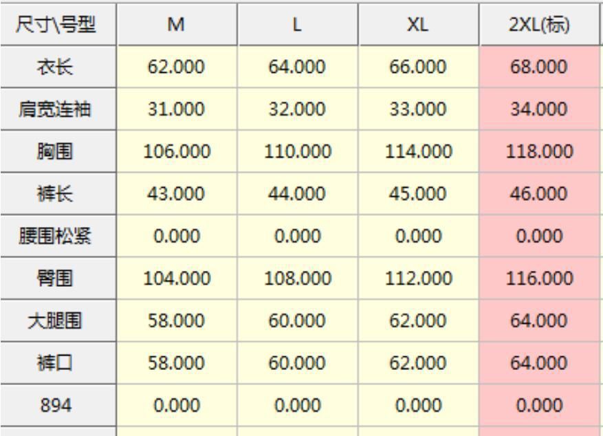This screenshot has width=603, height=436.
Task: Select the 大腿围 row header
Action: 58,320
